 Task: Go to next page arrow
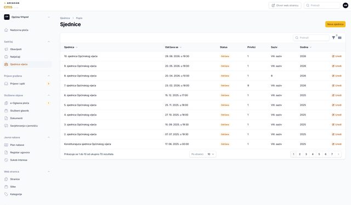[x=338, y=154]
